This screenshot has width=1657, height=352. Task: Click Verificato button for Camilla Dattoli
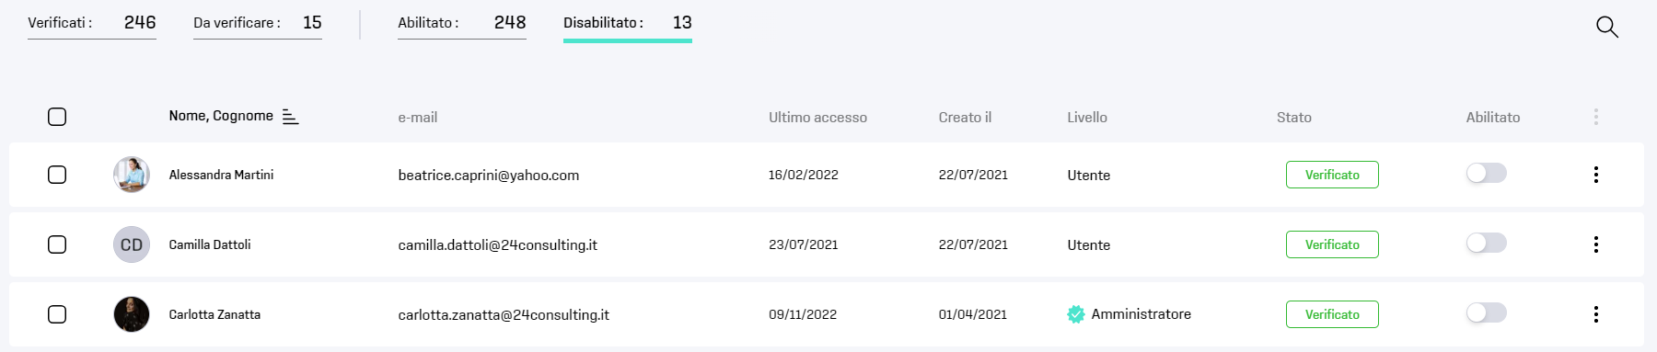point(1332,244)
